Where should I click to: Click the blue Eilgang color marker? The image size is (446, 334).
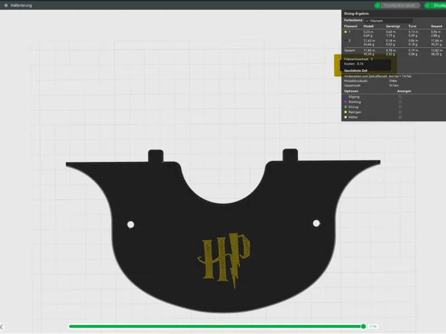point(346,97)
